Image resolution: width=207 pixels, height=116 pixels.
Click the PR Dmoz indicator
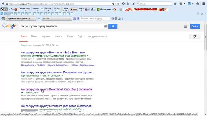tap(57, 9)
